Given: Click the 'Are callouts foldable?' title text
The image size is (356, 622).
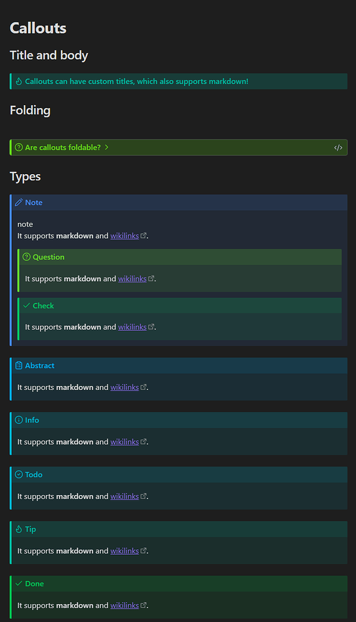Looking at the screenshot, I should click(63, 147).
